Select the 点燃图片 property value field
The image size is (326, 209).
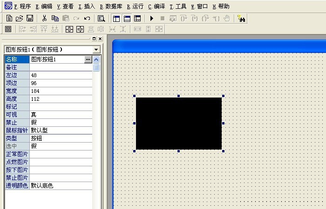coord(61,162)
